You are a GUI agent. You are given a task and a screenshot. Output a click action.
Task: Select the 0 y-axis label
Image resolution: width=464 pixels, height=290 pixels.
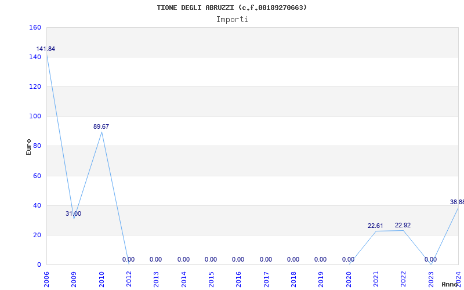39,265
